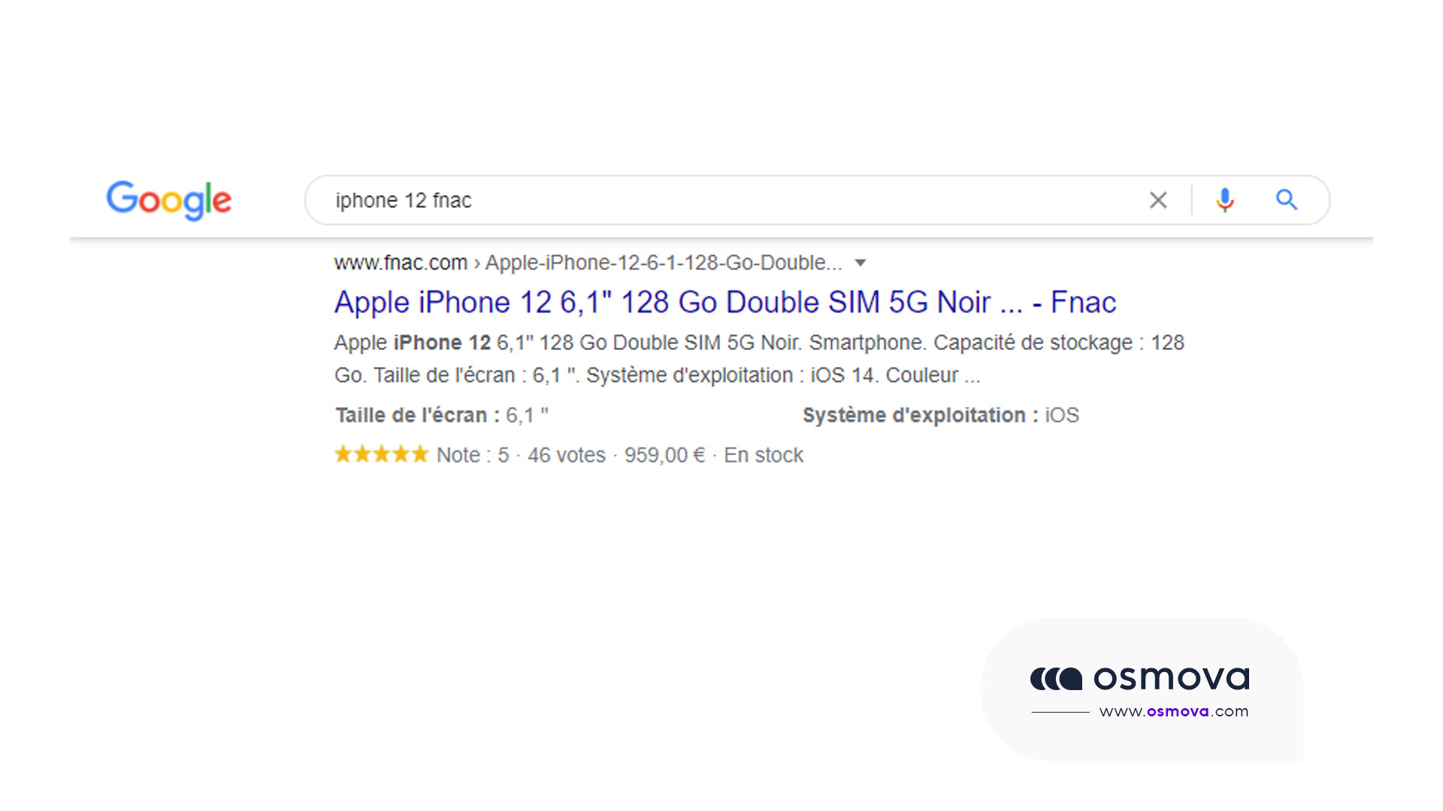Select the search query text iphone 12 fnac
This screenshot has width=1443, height=811.
coord(404,200)
